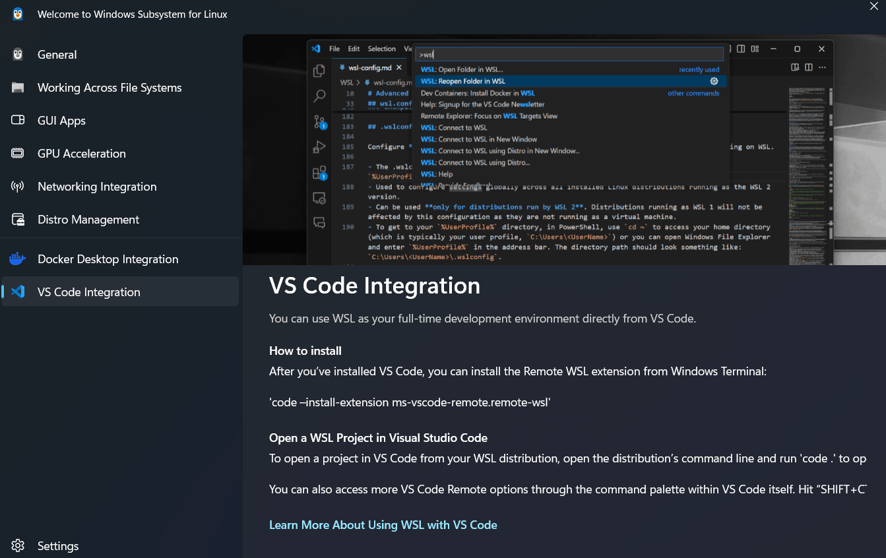The image size is (886, 558).
Task: Click the Settings gear icon
Action: [18, 546]
